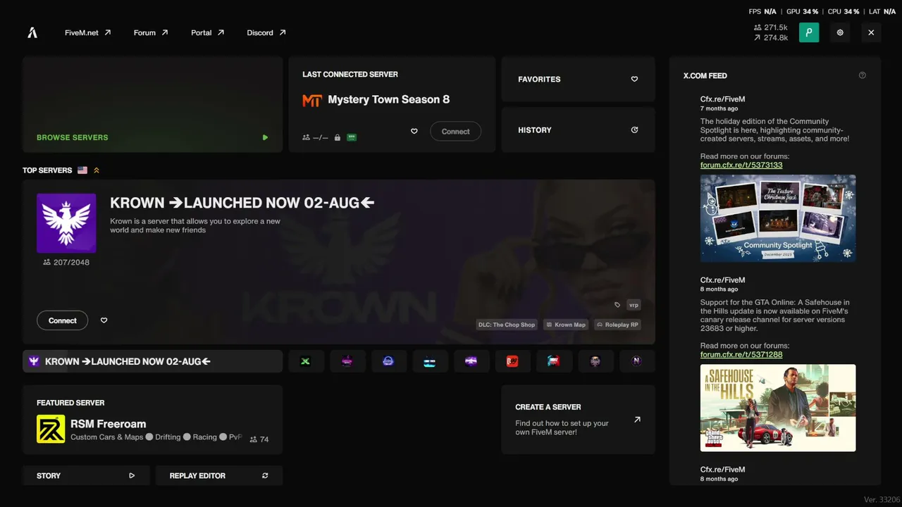The height and width of the screenshot is (507, 902).
Task: Favorite the KROWN server with the heart
Action: pyautogui.click(x=104, y=320)
